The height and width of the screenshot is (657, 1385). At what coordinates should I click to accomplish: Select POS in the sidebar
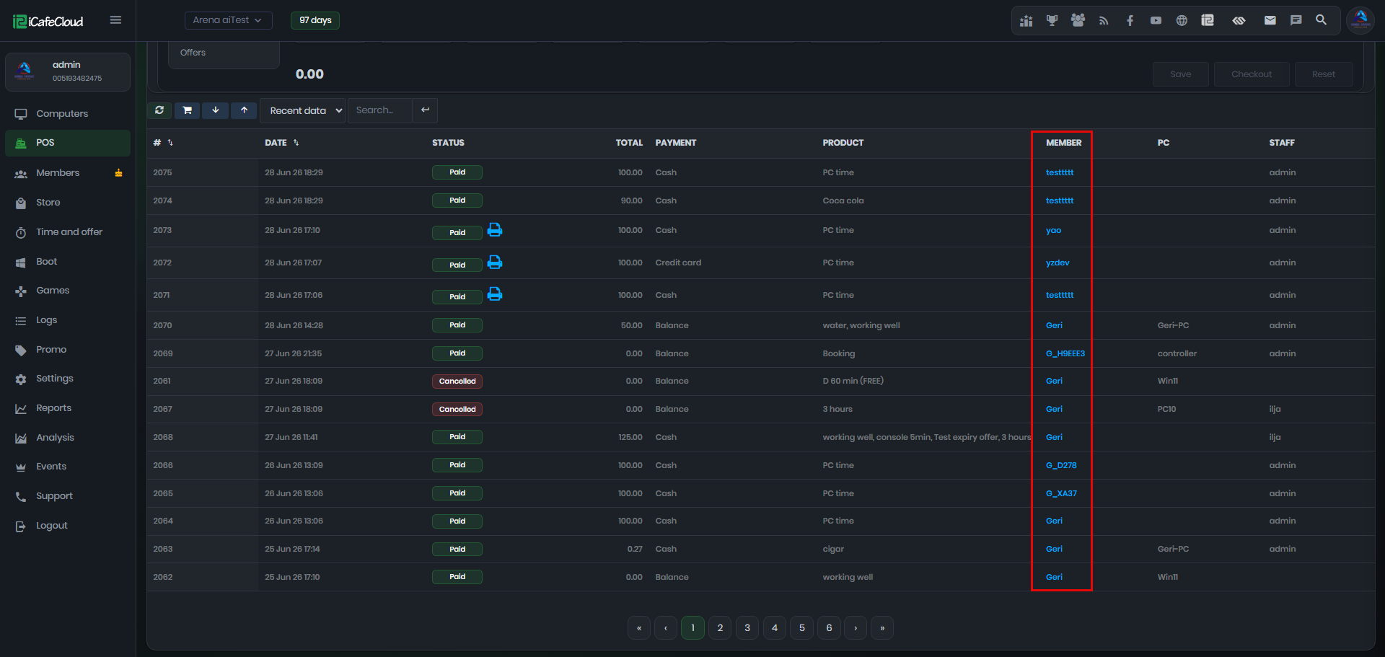68,143
